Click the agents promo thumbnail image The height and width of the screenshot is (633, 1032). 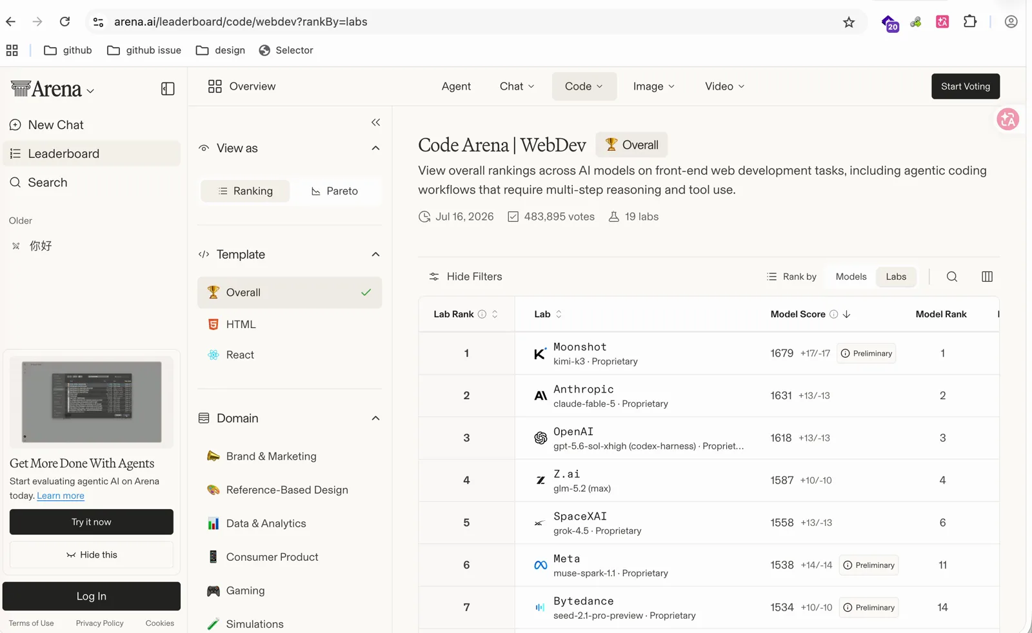coord(92,402)
